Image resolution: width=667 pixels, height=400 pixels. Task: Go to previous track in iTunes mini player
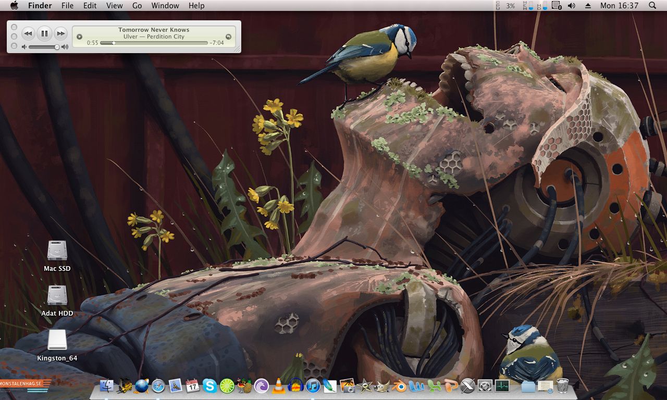(x=28, y=34)
